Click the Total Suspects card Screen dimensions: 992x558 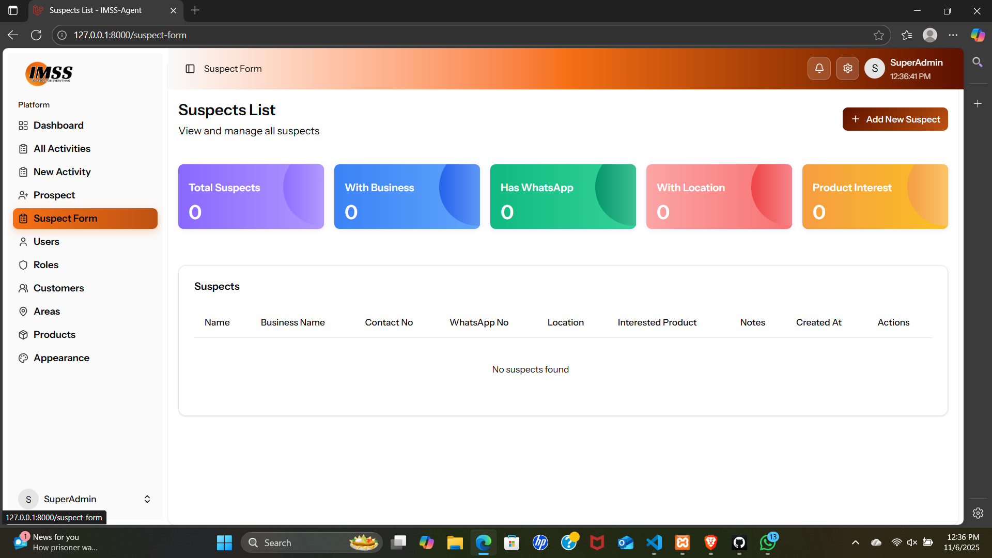pyautogui.click(x=251, y=197)
